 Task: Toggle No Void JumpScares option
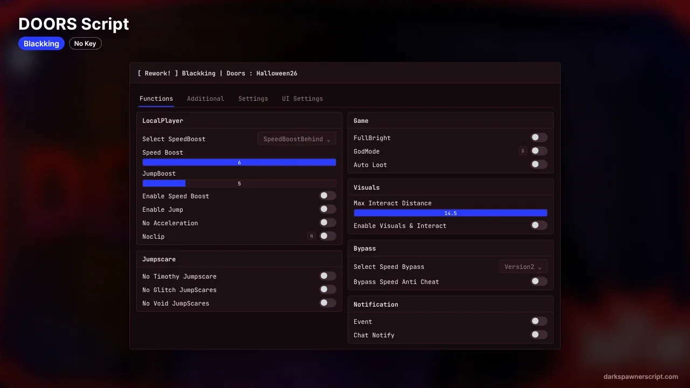coord(328,303)
